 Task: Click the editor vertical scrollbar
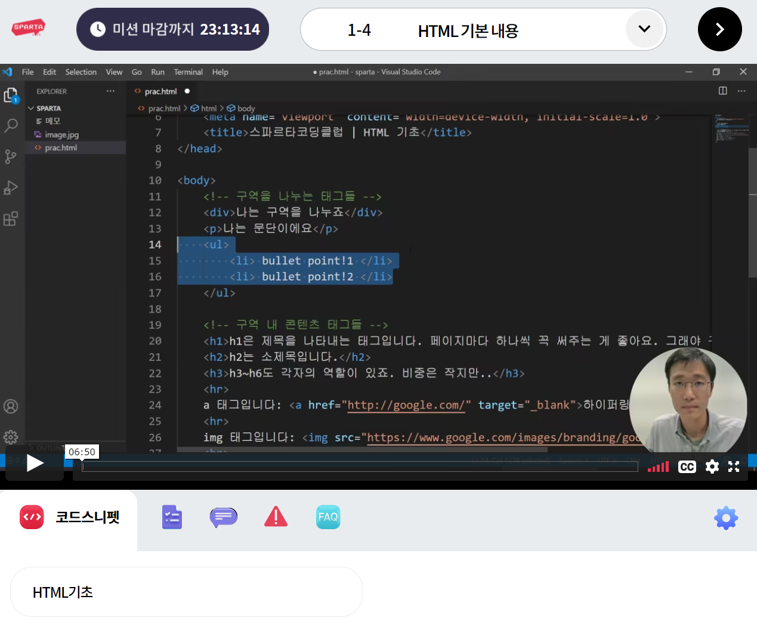click(x=753, y=212)
